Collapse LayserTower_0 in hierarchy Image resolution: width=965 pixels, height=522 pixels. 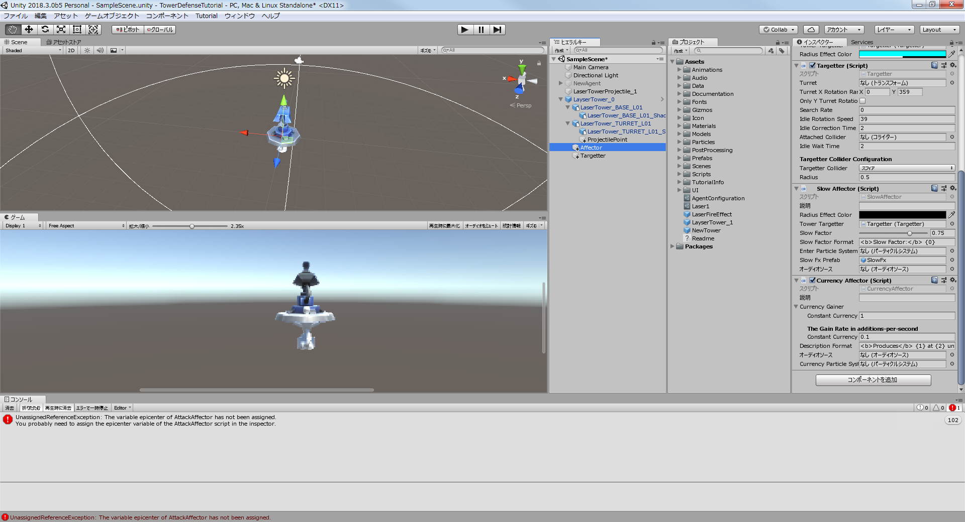(561, 99)
